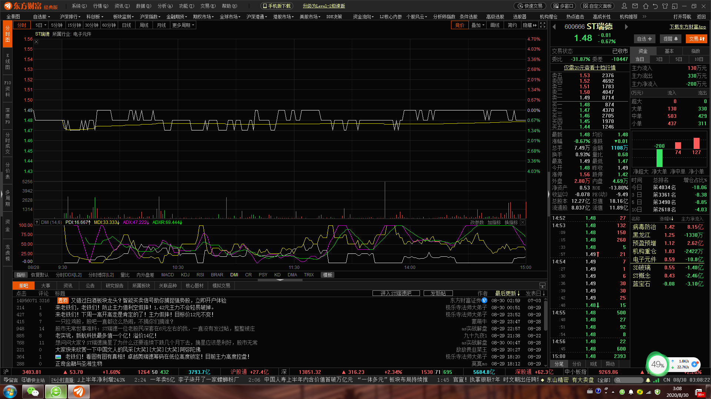Open the user account icon
This screenshot has width=711, height=399.
point(624,6)
